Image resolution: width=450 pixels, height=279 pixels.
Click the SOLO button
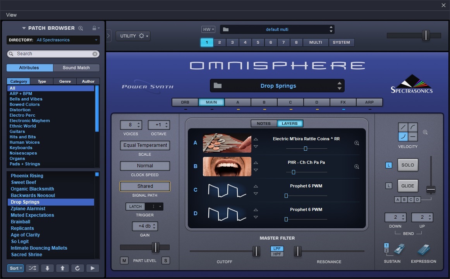(x=407, y=165)
